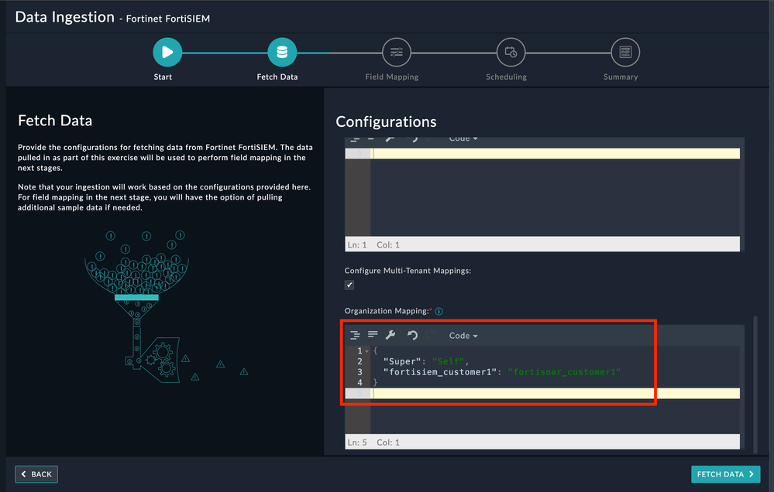Uncheck Configure Multi-Tenant Mappings checkbox
The width and height of the screenshot is (774, 492).
[349, 285]
